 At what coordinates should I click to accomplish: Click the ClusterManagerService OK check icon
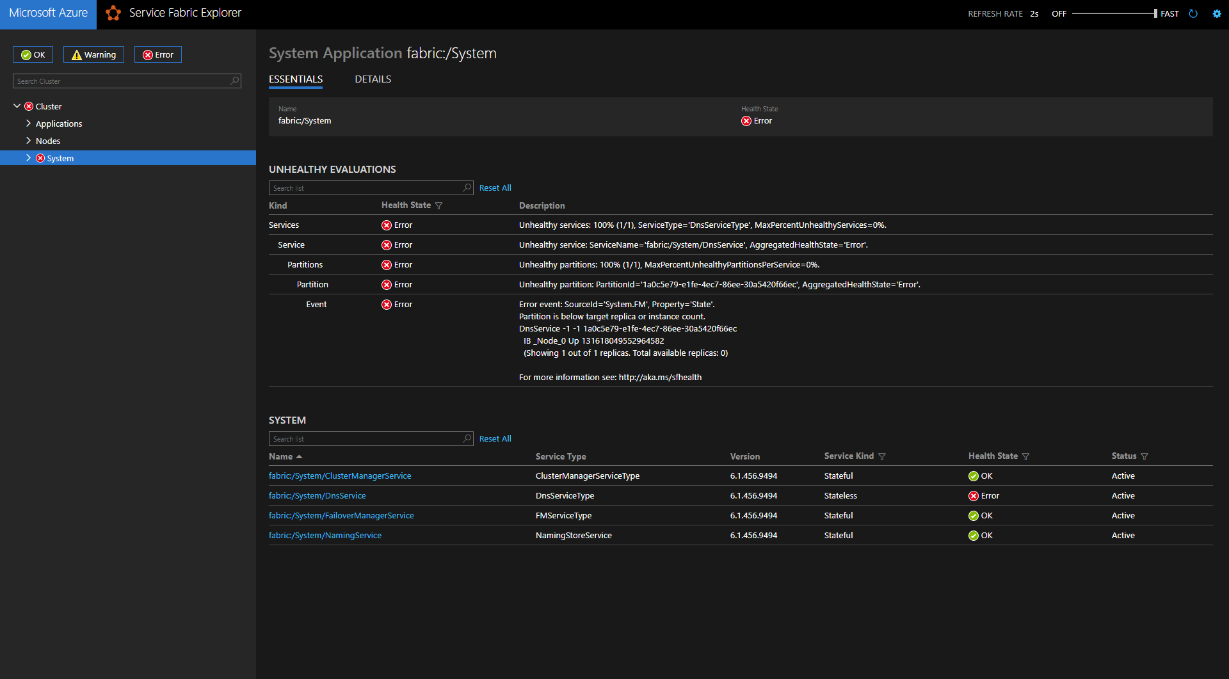974,476
